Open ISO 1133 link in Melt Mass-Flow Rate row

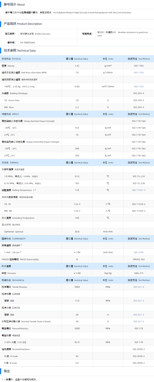click(139, 73)
